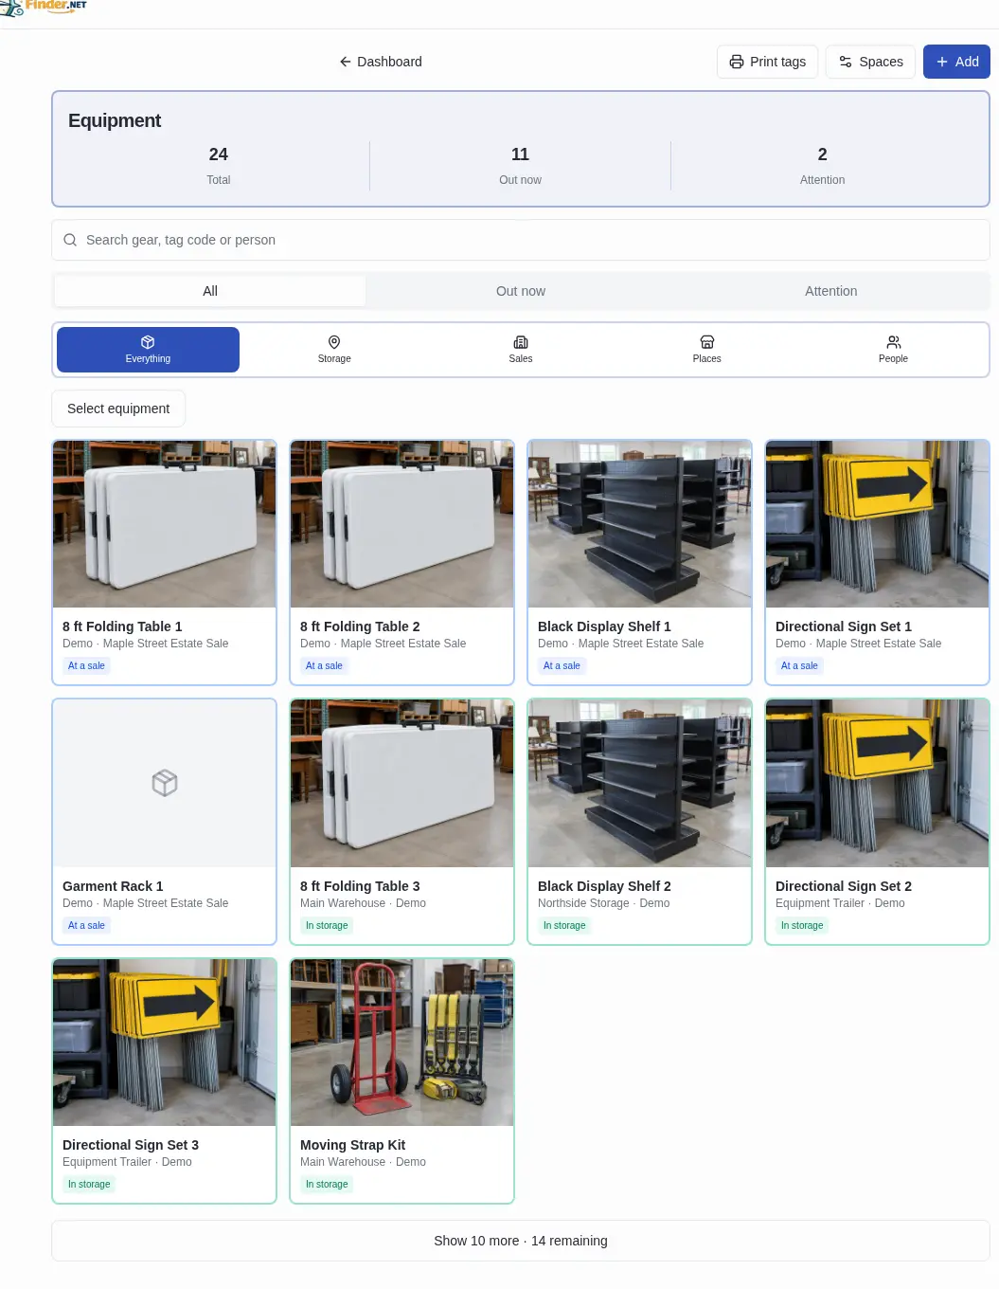Viewport: 999px width, 1289px height.
Task: Click the People icon
Action: click(x=893, y=342)
